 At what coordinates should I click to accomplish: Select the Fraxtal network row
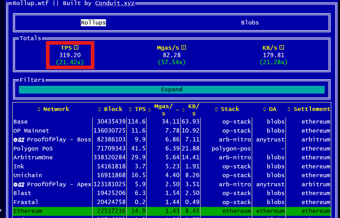point(172,202)
